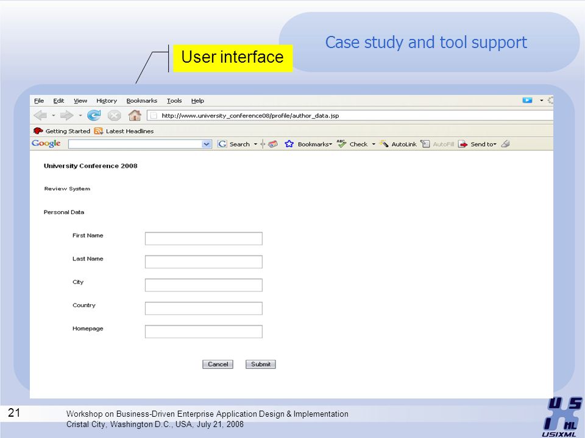Open the Search options dropdown arrow
585x438 pixels.
[255, 144]
